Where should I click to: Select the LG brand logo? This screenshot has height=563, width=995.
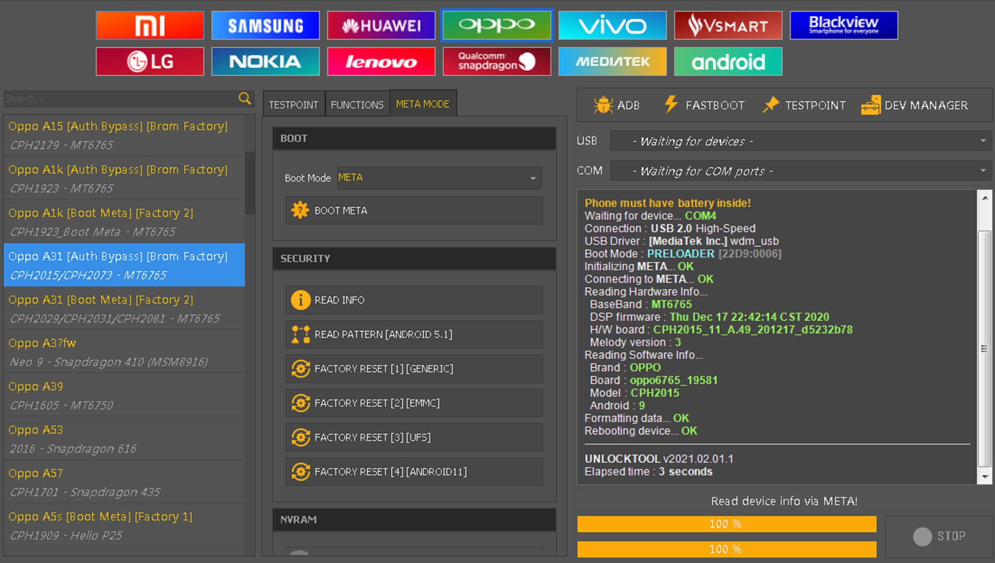[x=150, y=61]
